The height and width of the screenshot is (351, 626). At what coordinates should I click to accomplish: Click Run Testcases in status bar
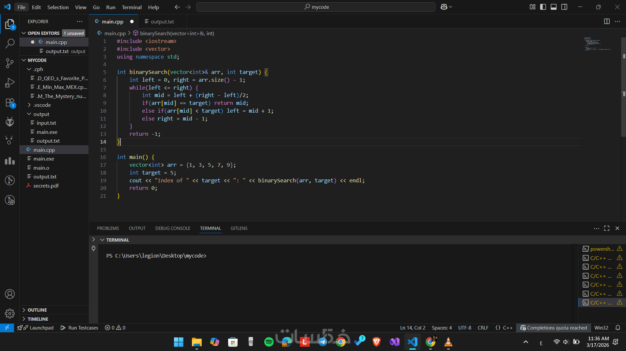coord(79,328)
